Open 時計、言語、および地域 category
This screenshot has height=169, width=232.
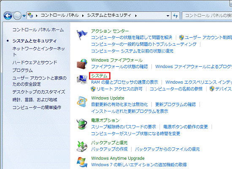point(35,100)
